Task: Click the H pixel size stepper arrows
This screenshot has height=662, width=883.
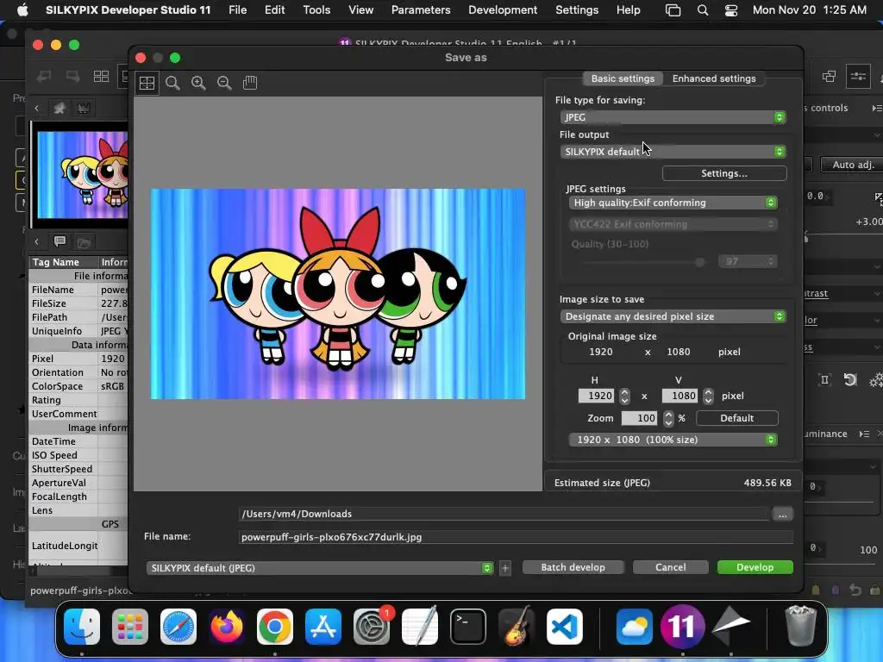Action: pos(624,396)
